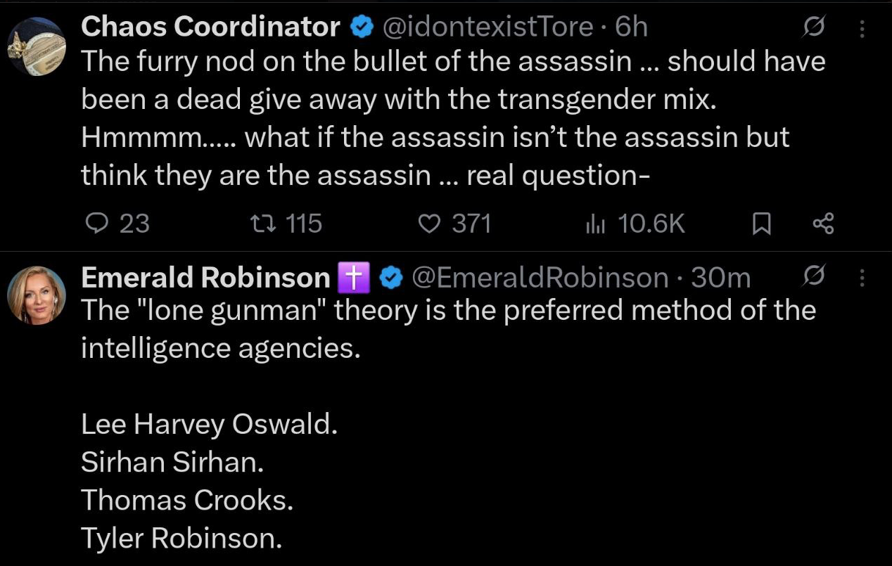Viewport: 892px width, 566px height.
Task: Like the Chaos Coordinator post
Action: (x=454, y=224)
